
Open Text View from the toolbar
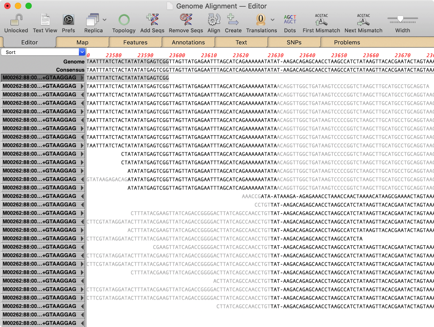point(45,20)
